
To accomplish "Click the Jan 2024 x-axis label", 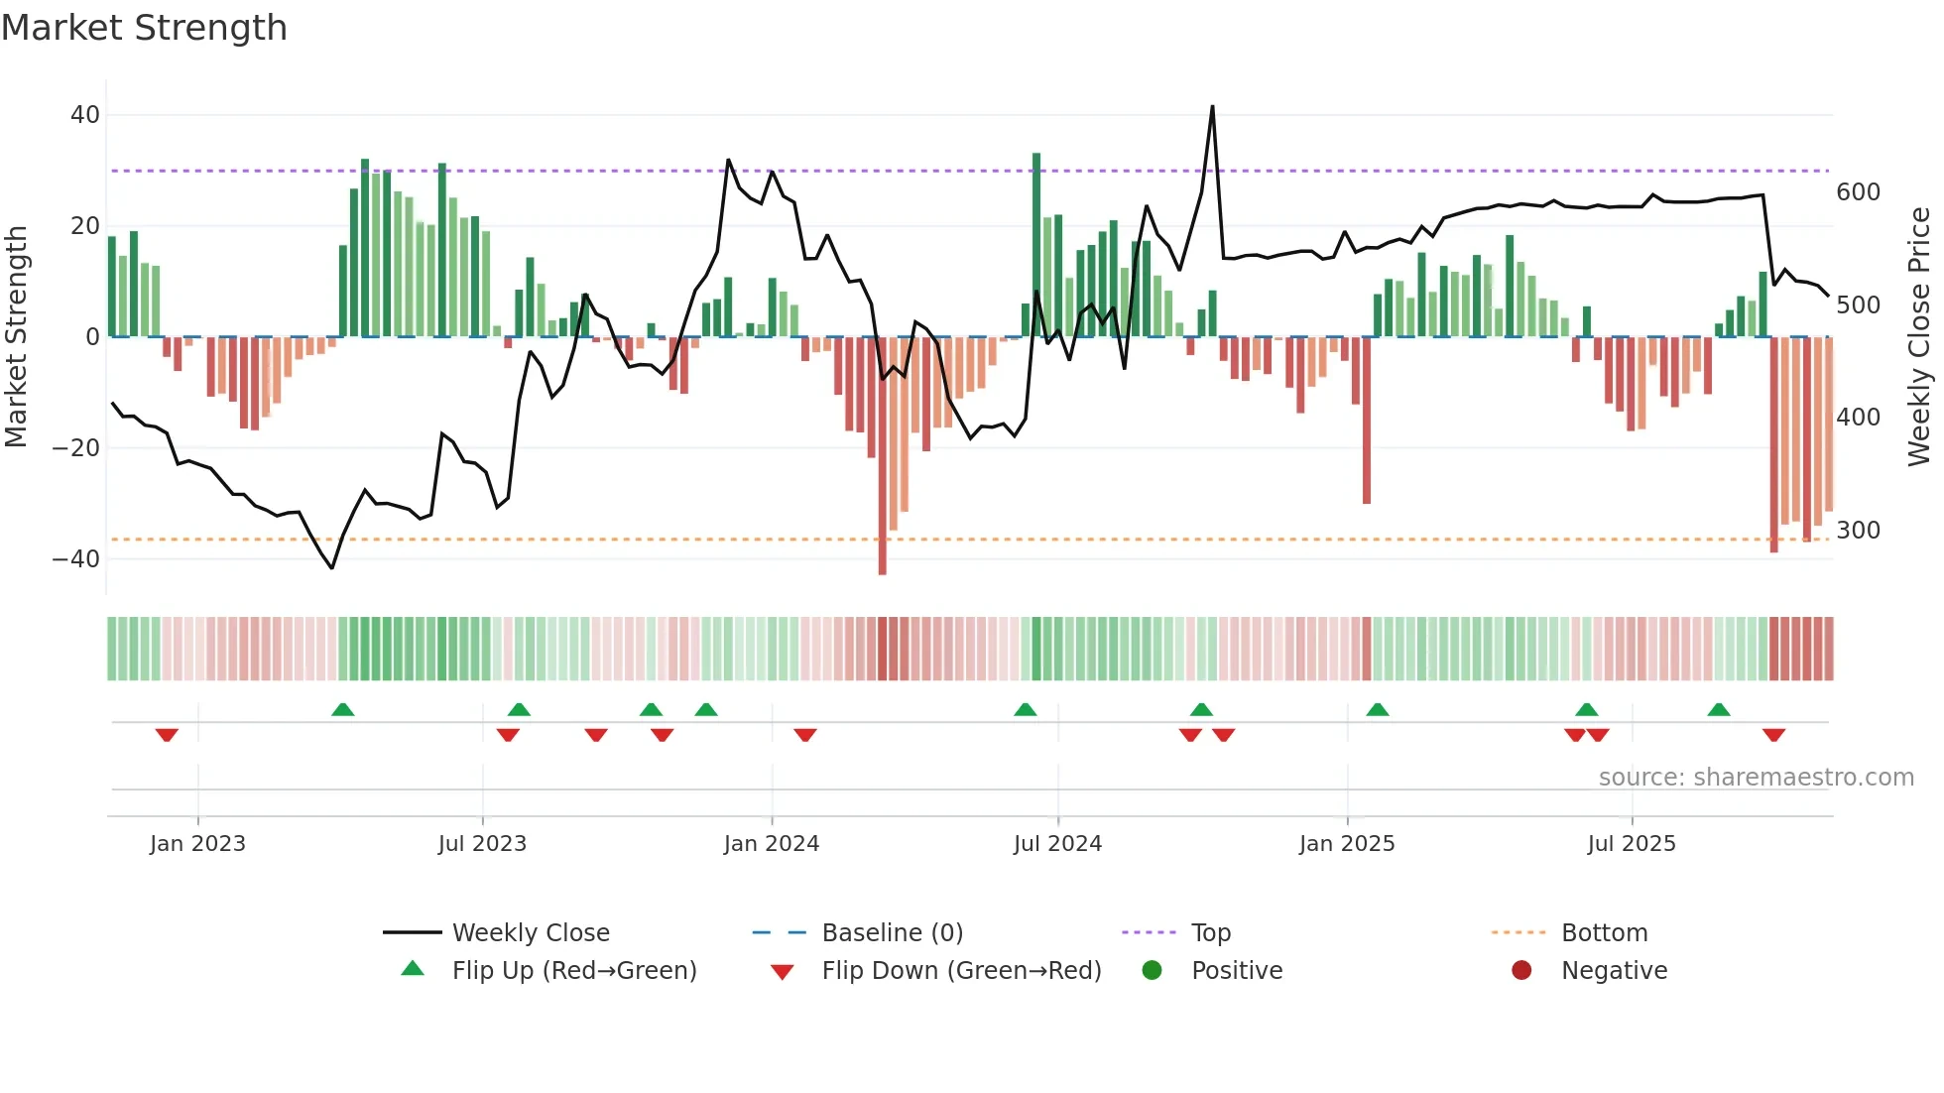I will coord(771,844).
